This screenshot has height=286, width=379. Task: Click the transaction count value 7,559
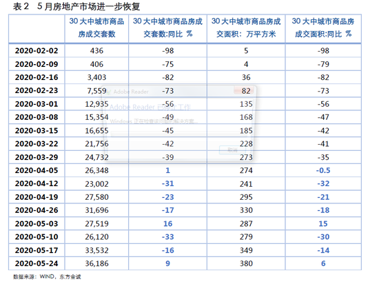96,91
